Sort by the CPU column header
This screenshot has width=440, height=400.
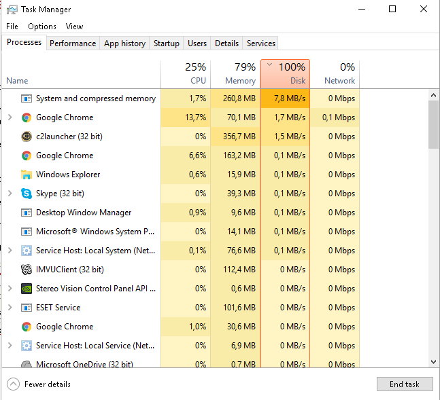(x=186, y=74)
